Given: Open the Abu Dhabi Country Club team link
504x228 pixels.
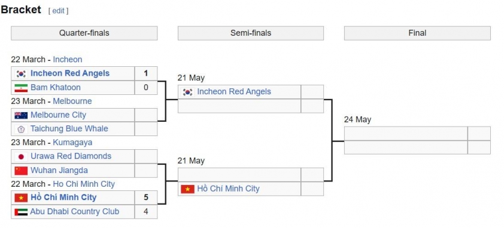Looking at the screenshot, I should [x=75, y=212].
